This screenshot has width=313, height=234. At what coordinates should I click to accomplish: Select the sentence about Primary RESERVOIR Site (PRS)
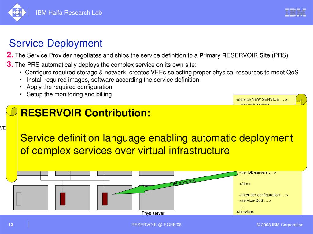(151, 55)
